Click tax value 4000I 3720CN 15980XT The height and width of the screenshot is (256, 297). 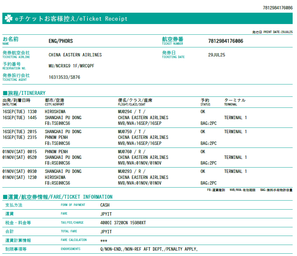coord(123,223)
